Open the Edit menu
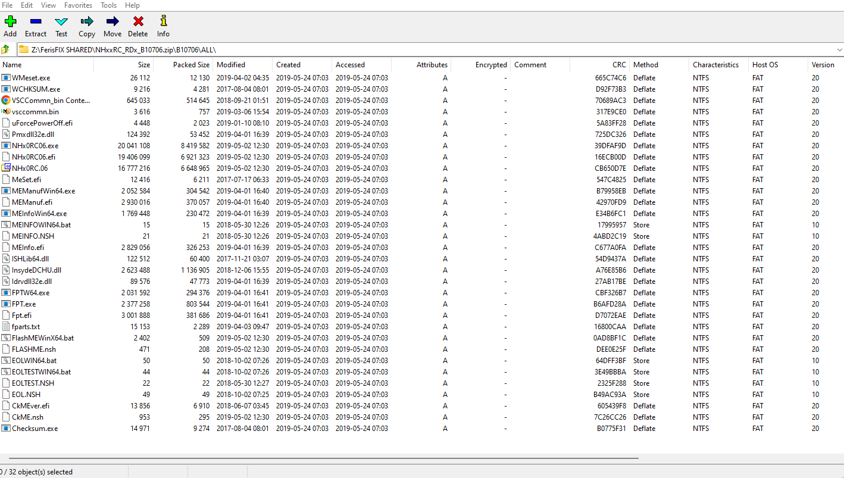Viewport: 844px width, 478px height. pos(27,5)
